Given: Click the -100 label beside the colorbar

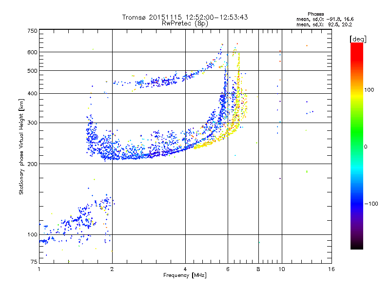Looking at the screenshot, I should click(371, 204).
